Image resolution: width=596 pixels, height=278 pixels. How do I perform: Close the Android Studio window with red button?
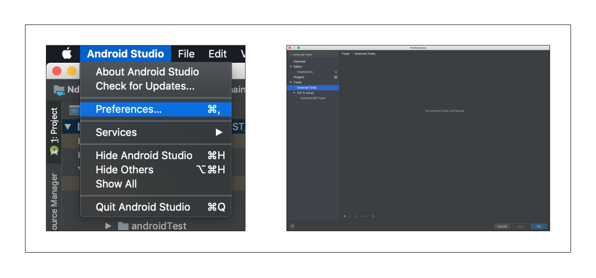[57, 71]
